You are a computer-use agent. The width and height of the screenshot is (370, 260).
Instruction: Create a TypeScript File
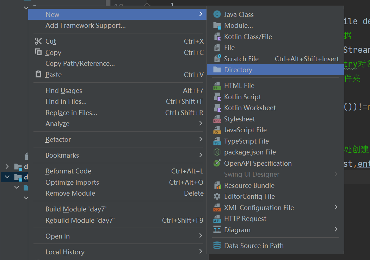[x=247, y=141]
